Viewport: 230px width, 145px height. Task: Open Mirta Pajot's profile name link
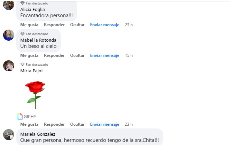31,71
